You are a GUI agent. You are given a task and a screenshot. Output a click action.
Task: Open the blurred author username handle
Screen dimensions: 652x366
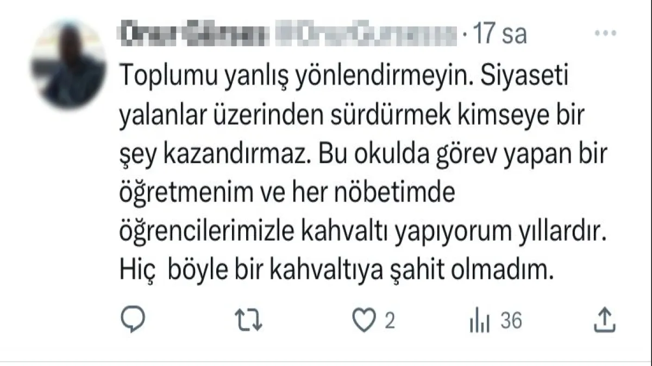coord(363,36)
